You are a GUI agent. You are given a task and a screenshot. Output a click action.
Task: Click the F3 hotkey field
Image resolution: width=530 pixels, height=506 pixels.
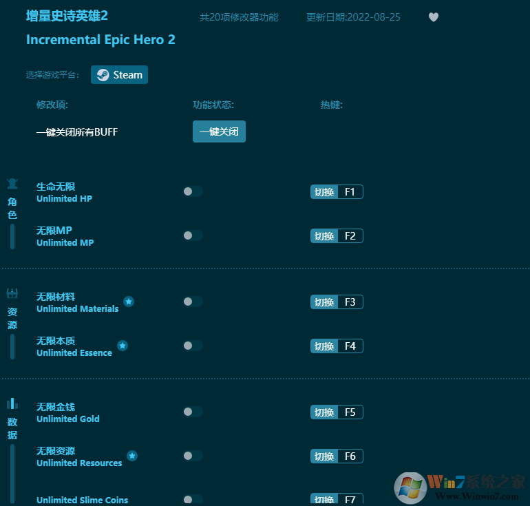click(x=350, y=302)
